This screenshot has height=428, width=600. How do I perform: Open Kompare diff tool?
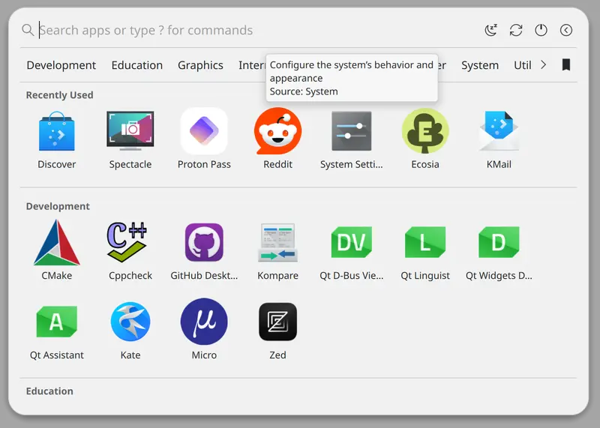pyautogui.click(x=277, y=250)
